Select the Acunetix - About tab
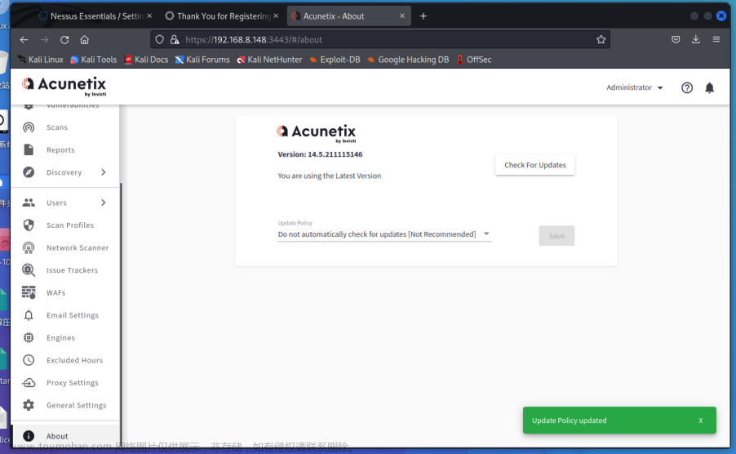The image size is (736, 454). click(348, 16)
